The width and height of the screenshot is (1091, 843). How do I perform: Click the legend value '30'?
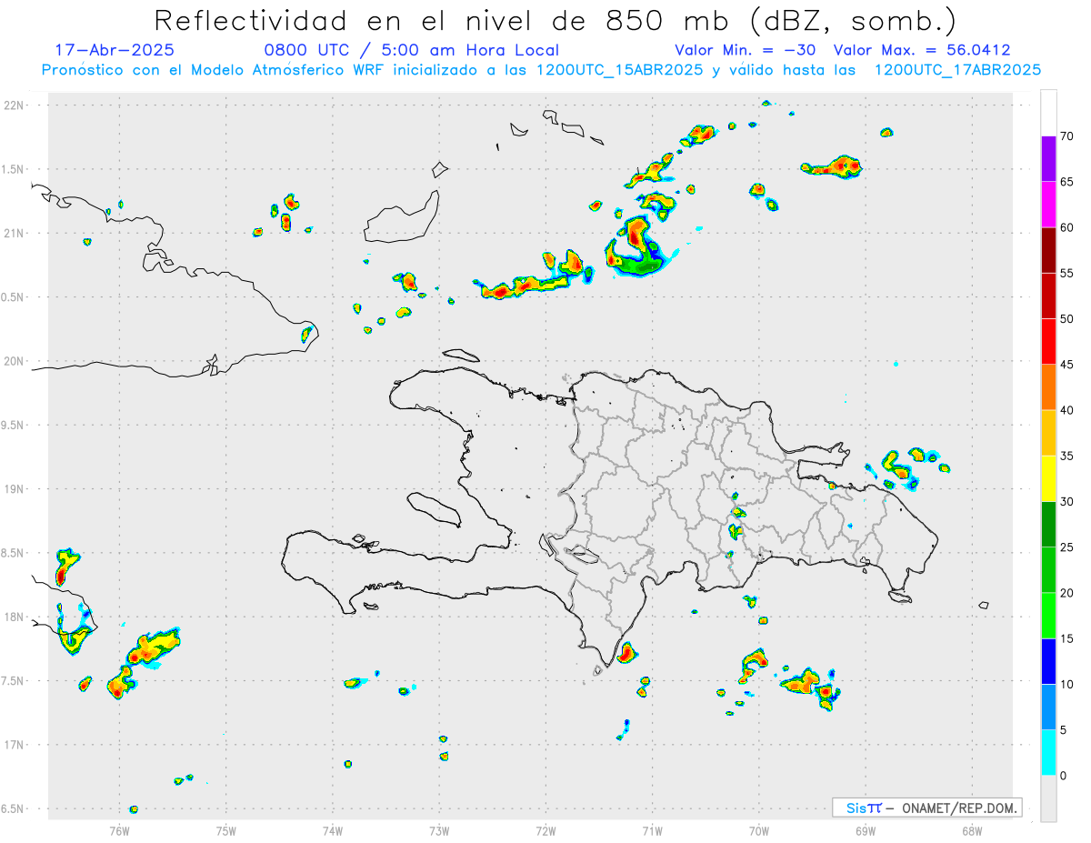[1067, 502]
